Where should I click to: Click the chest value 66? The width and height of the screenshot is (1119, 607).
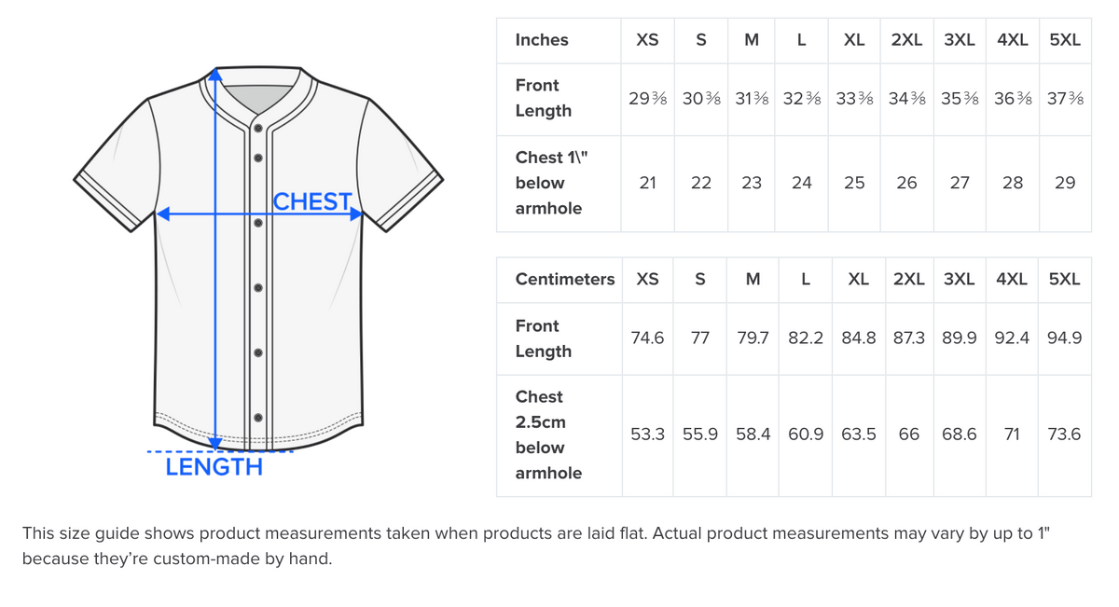(x=908, y=435)
